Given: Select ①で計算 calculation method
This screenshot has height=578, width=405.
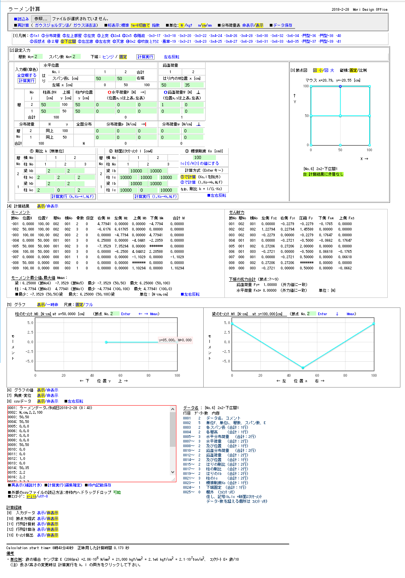Looking at the screenshot, I should (188, 177).
